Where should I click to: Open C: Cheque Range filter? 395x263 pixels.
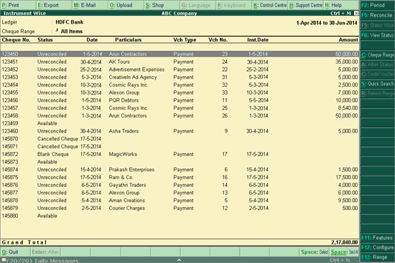(377, 54)
